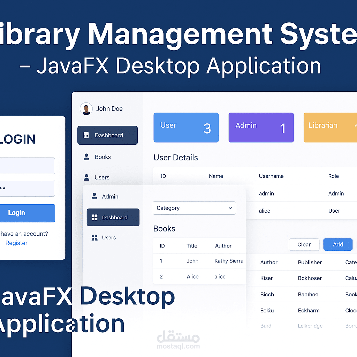Click the Role column header

click(x=333, y=176)
